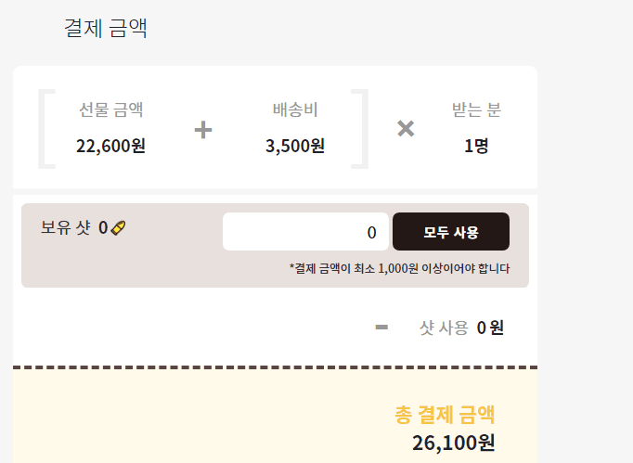633x463 pixels.
Task: Click the gray multiply X icon
Action: 406,129
